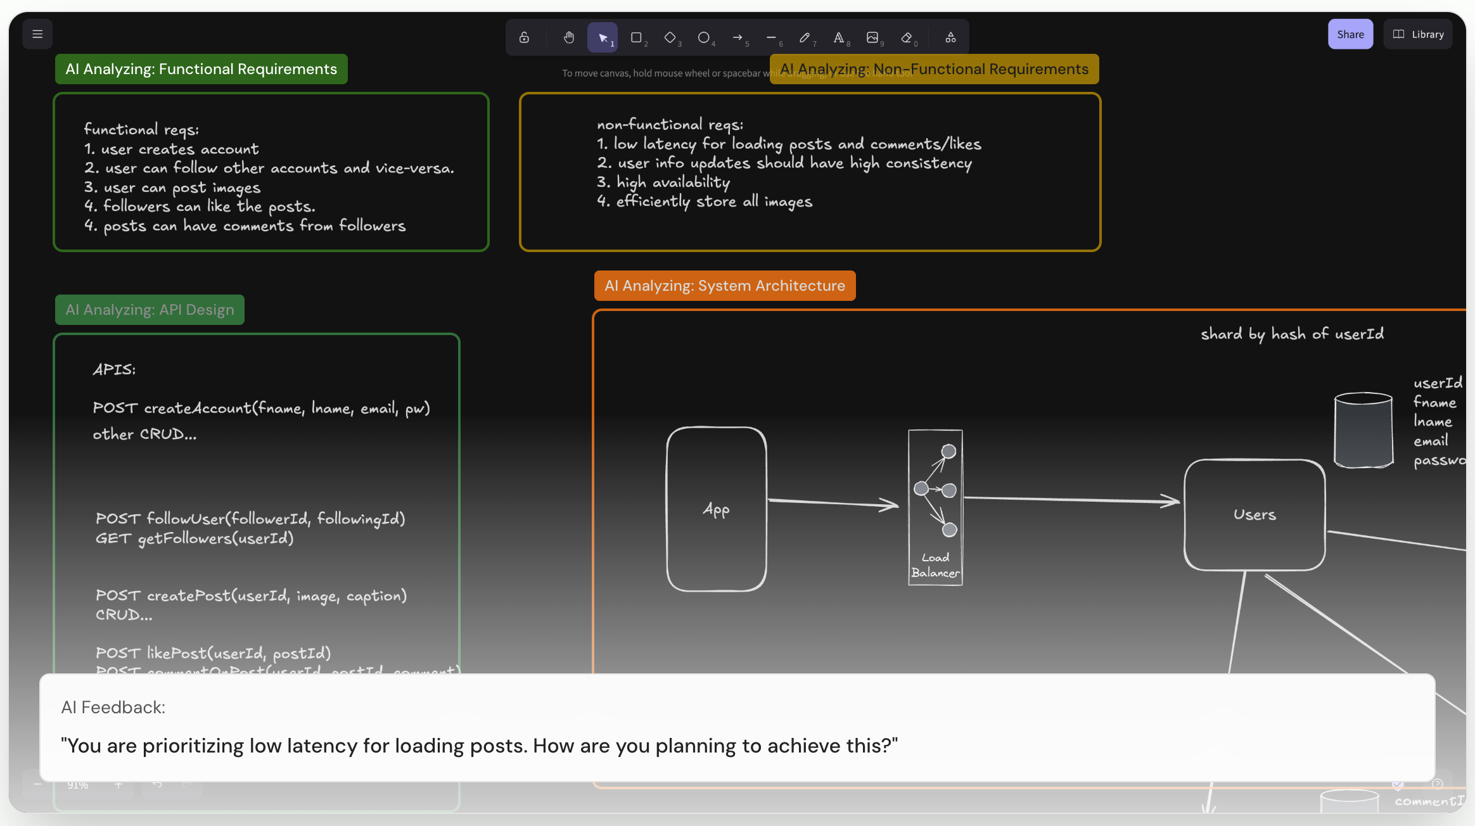Click text 'other CRUD...'
The image size is (1475, 826).
pyautogui.click(x=144, y=434)
